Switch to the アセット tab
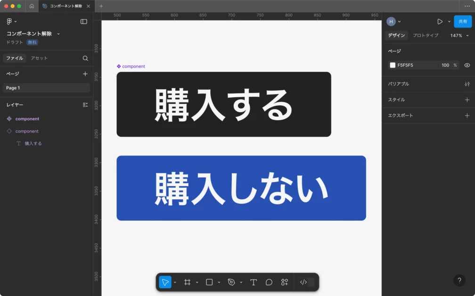Image resolution: width=475 pixels, height=296 pixels. [x=39, y=58]
